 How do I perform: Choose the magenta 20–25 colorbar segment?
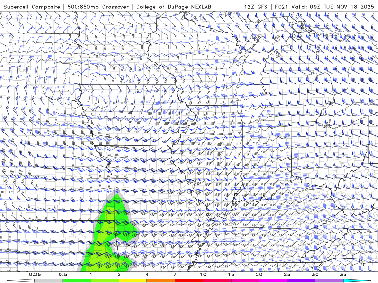(x=273, y=281)
